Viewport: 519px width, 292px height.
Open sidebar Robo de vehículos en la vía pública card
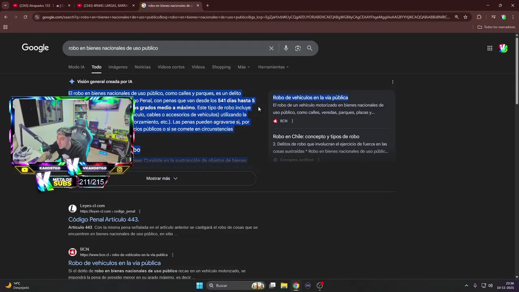point(310,98)
